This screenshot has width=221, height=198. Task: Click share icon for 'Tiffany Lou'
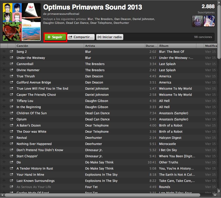[x=12, y=101]
